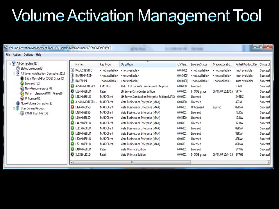The image size is (279, 209).
Task: Open the Action menu
Action: click(17, 55)
